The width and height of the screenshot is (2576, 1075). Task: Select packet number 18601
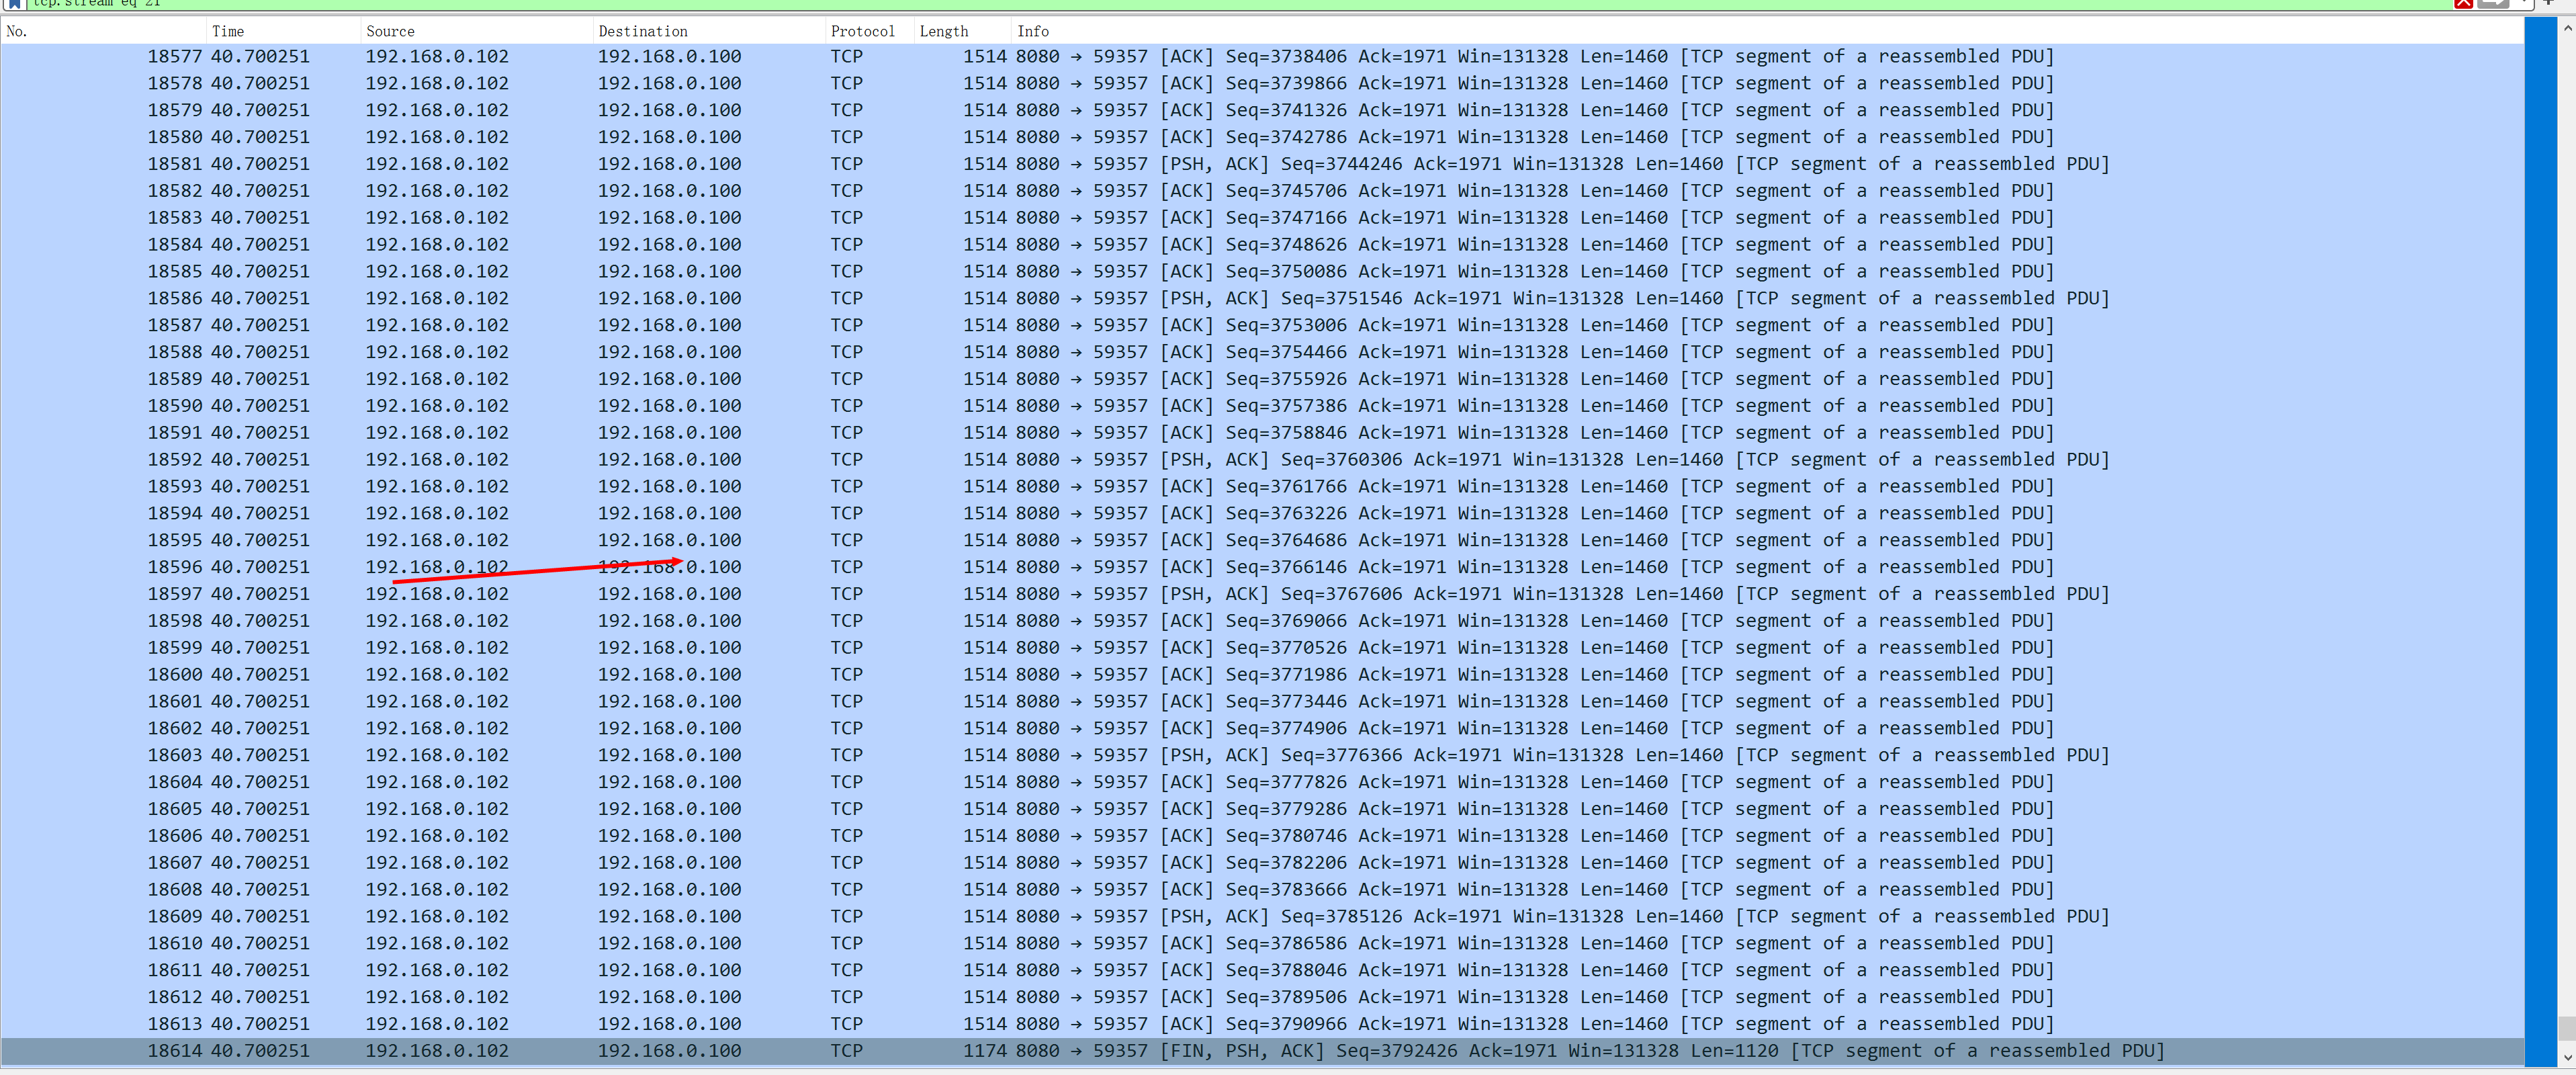point(1262,702)
